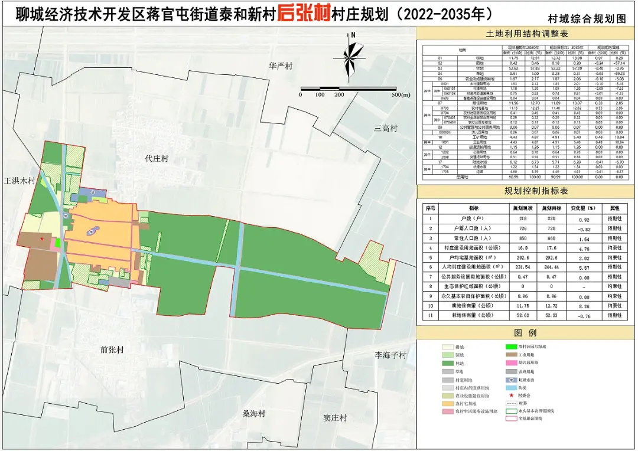Click the red star village committee marker on map
This screenshot has height=451, width=638.
coord(42,239)
